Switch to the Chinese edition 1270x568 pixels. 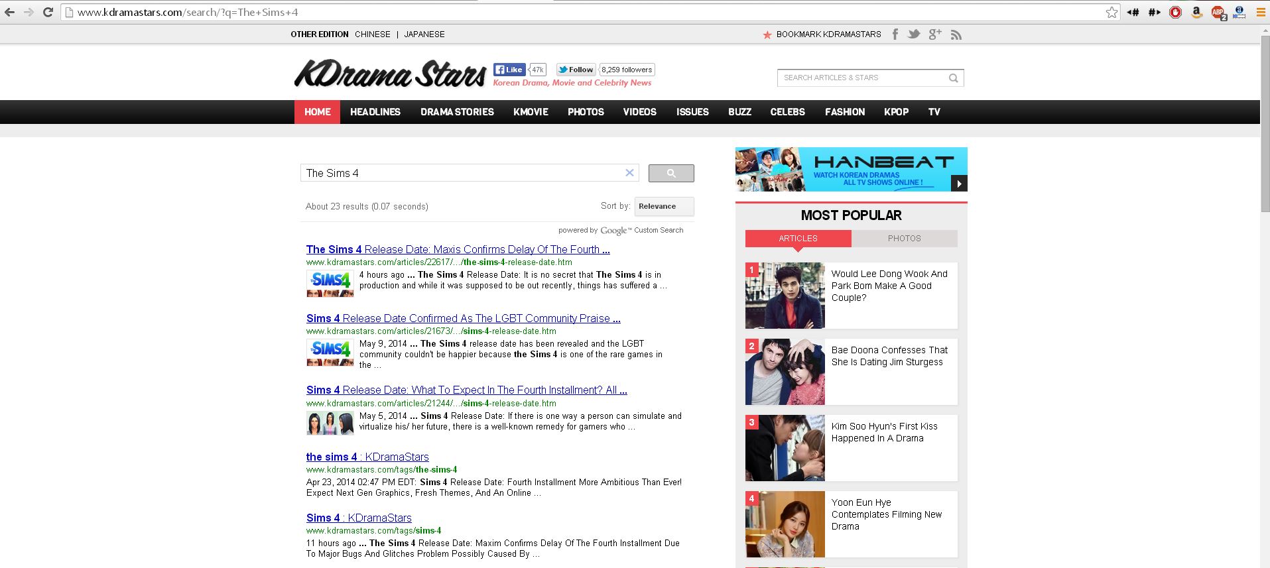[373, 34]
